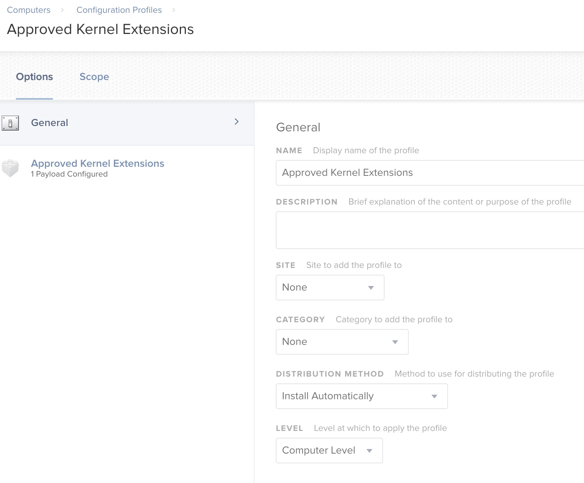Click the DESCRIPTION field label
Image resolution: width=584 pixels, height=483 pixels.
[x=307, y=202]
